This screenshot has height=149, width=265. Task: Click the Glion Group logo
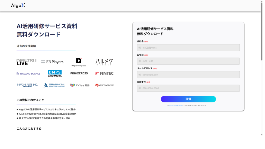[x=104, y=85]
